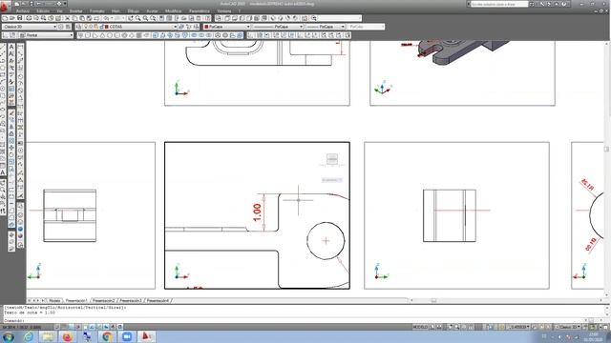
Task: Expand the COTAS layer dropdown
Action: point(176,27)
